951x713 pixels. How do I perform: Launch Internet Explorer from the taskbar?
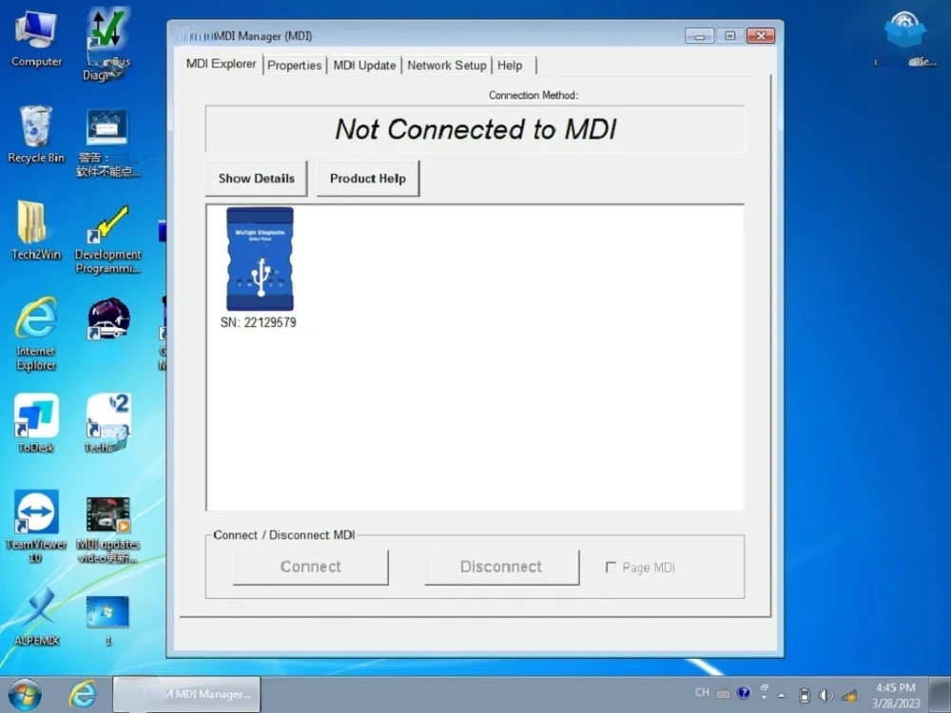pyautogui.click(x=82, y=694)
